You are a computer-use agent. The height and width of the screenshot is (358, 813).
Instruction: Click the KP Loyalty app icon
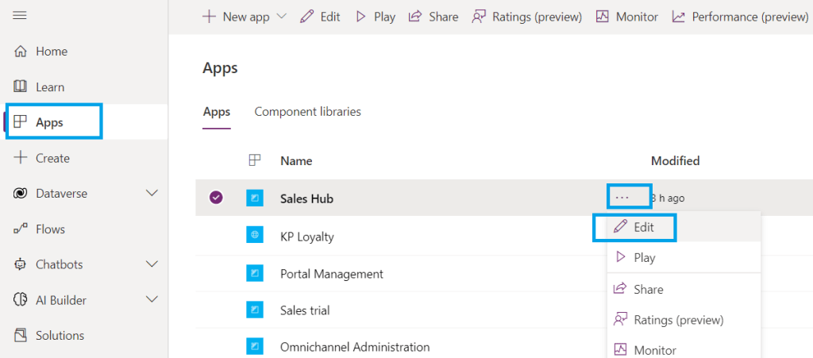[x=255, y=236]
